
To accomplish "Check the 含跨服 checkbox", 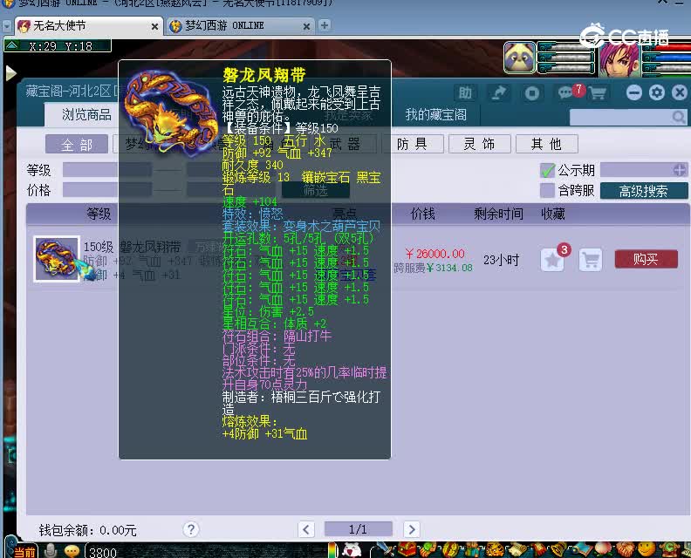I will [547, 190].
